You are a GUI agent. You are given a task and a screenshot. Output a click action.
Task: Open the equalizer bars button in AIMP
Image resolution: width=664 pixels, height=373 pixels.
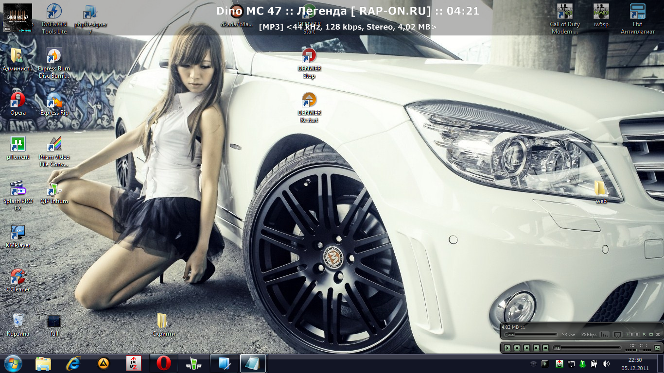pyautogui.click(x=604, y=335)
